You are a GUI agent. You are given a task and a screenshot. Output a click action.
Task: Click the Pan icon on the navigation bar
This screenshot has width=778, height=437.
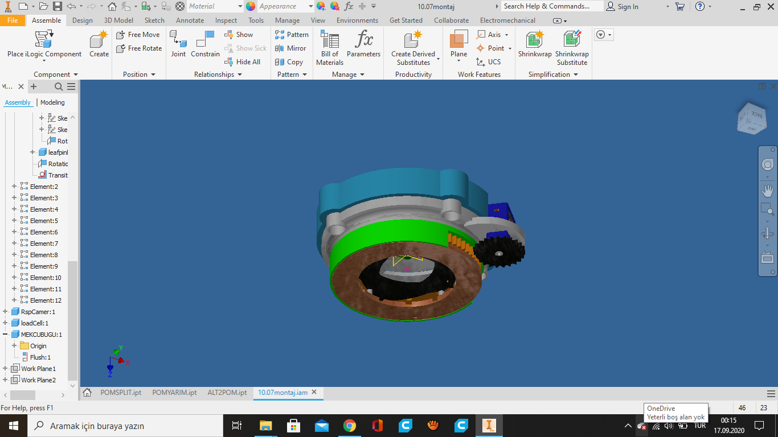coord(768,191)
